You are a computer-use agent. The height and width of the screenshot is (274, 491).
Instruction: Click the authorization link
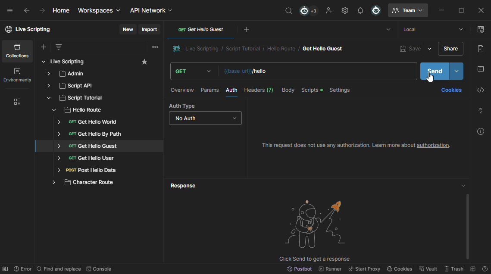point(432,145)
